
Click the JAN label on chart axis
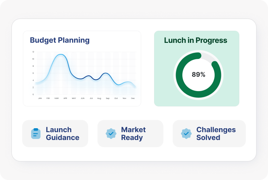(40, 98)
